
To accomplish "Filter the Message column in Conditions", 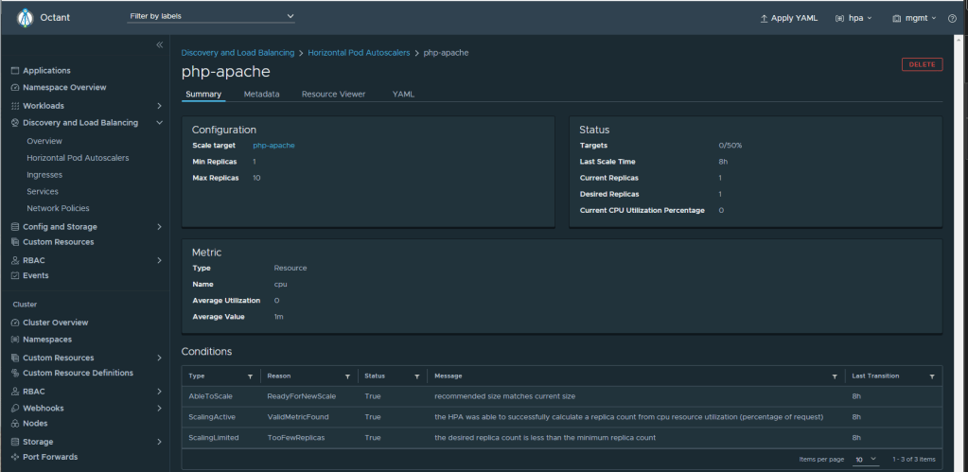I will tap(835, 376).
